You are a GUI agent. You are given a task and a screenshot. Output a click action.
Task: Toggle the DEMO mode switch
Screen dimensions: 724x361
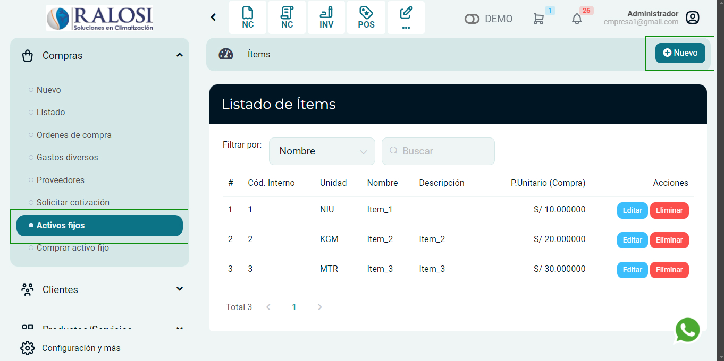[x=472, y=18]
